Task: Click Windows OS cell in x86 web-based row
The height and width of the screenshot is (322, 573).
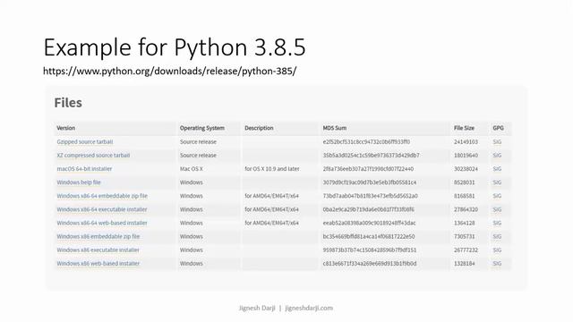Action: point(191,263)
